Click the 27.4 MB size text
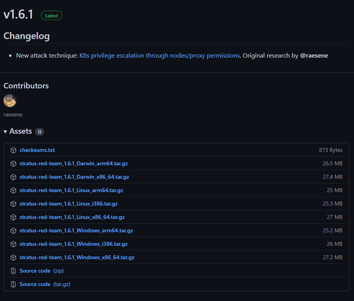 click(333, 177)
